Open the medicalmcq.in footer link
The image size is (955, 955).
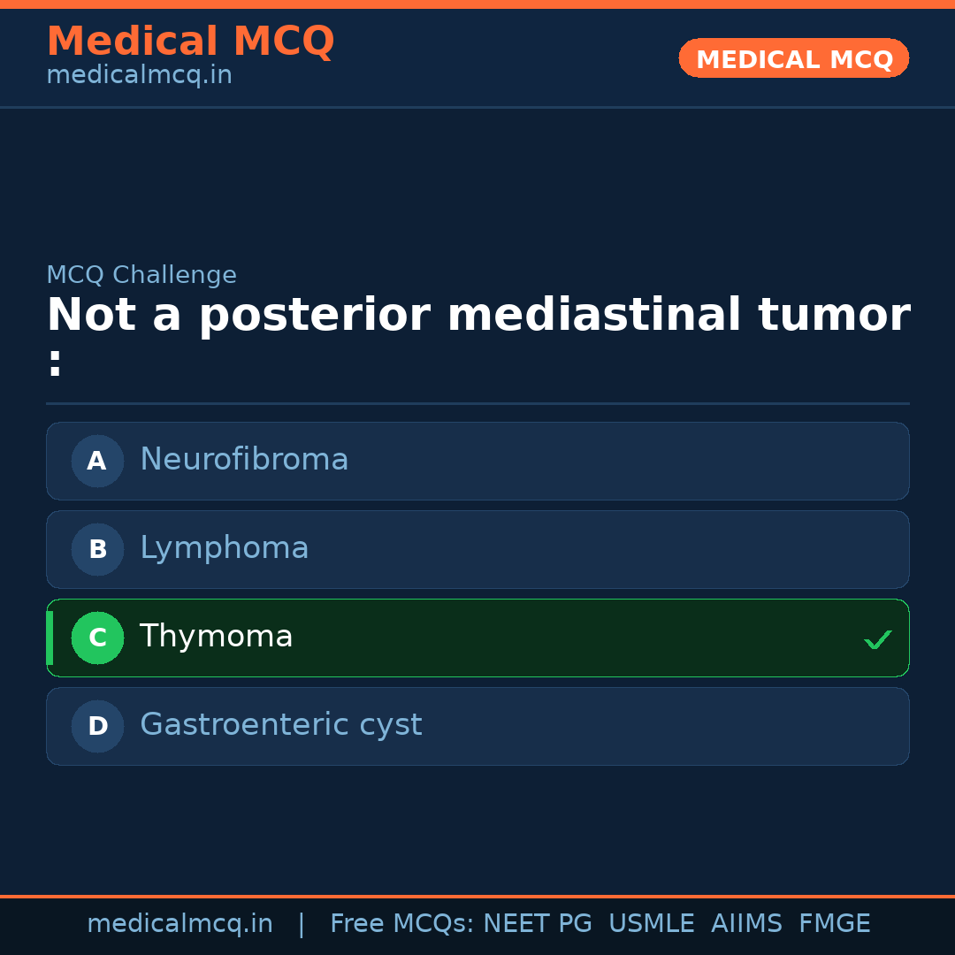pos(180,924)
